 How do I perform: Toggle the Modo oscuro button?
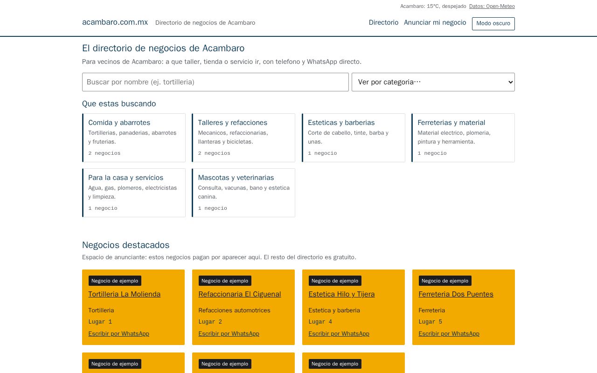pyautogui.click(x=493, y=24)
